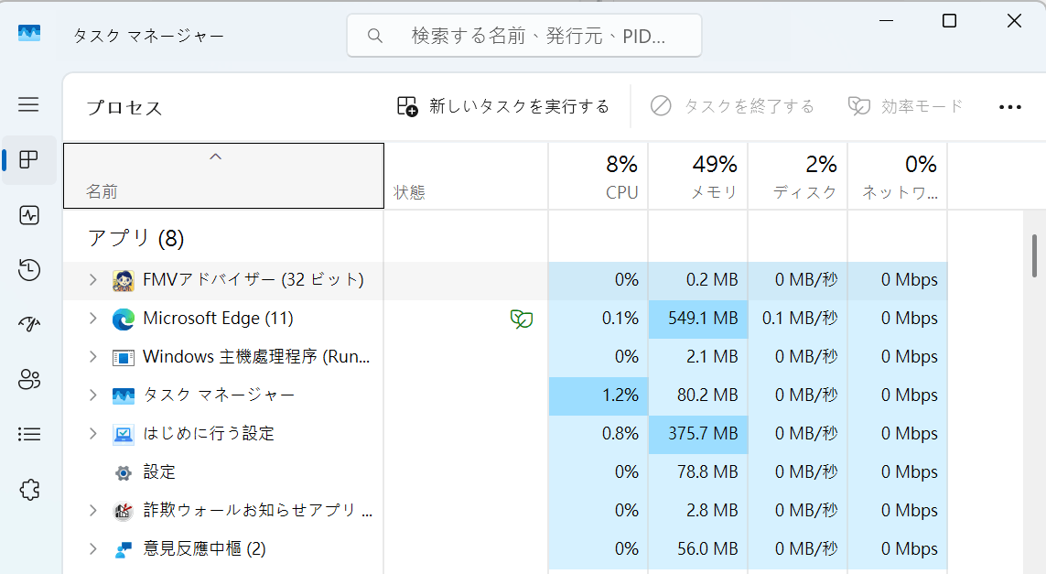Open the Users sidebar icon
Screen dimensions: 1046x574
[x=28, y=379]
